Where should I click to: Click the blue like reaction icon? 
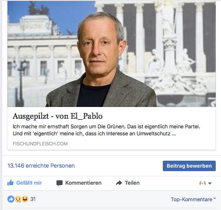point(11,199)
